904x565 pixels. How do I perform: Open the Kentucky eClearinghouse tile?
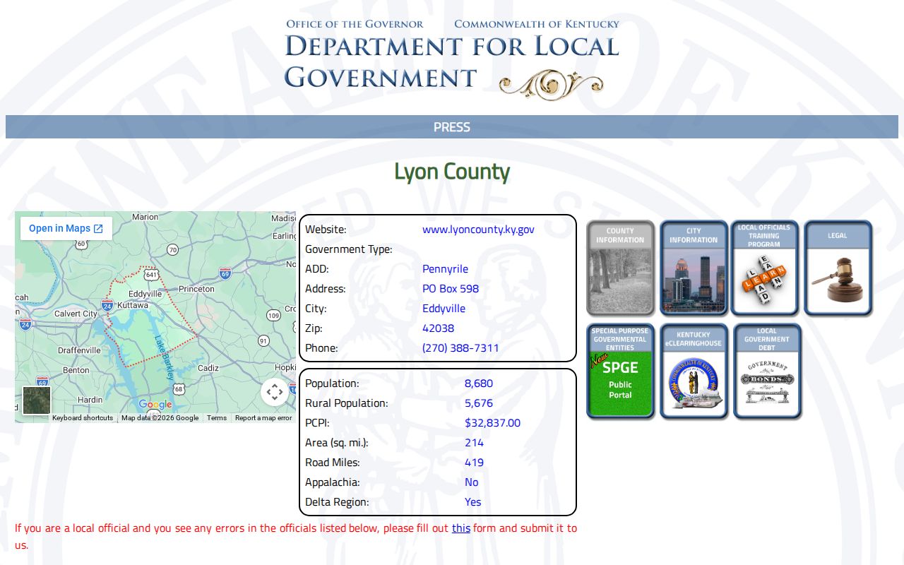[694, 371]
